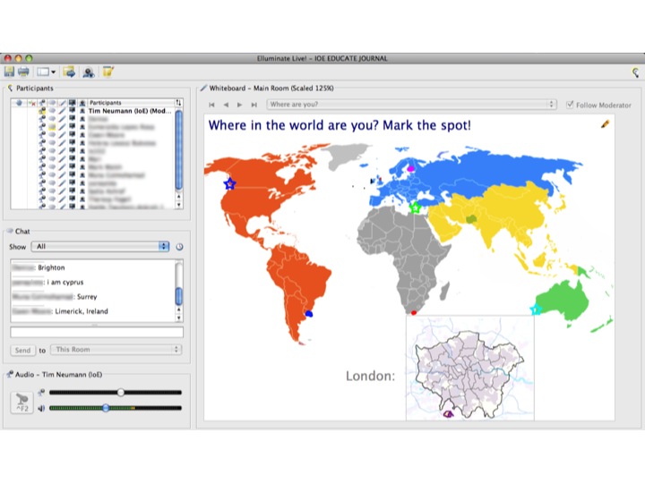
Task: Click the chat timestamp clock icon
Action: point(179,247)
